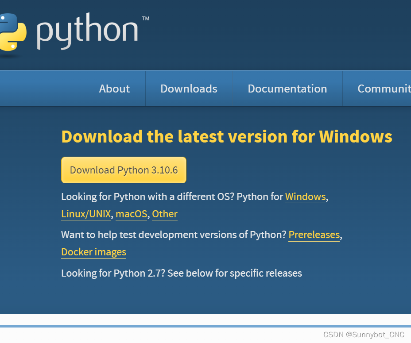The image size is (411, 343).
Task: Open the Other platforms link
Action: pyautogui.click(x=164, y=214)
